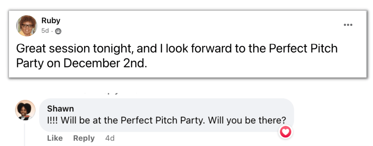The height and width of the screenshot is (146, 373).
Task: Open Shawn's profile via his name
Action: [x=61, y=109]
